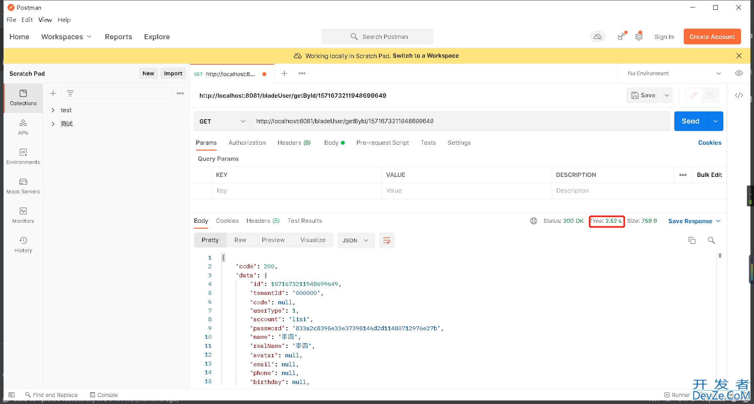
Task: Close the Scratch Pad yellow banner
Action: pyautogui.click(x=739, y=56)
